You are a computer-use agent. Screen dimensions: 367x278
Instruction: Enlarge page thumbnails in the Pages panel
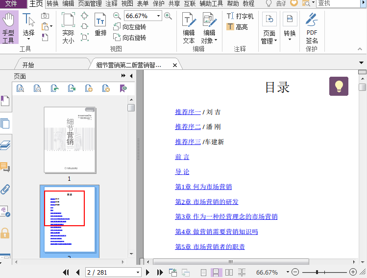click(x=20, y=88)
